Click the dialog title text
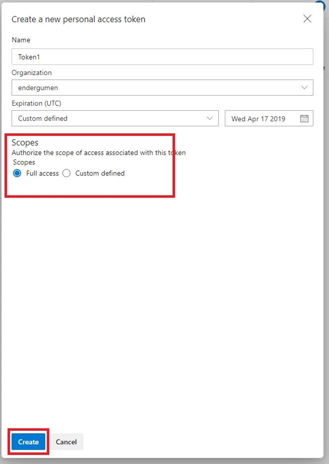This screenshot has height=464, width=329. pos(78,19)
